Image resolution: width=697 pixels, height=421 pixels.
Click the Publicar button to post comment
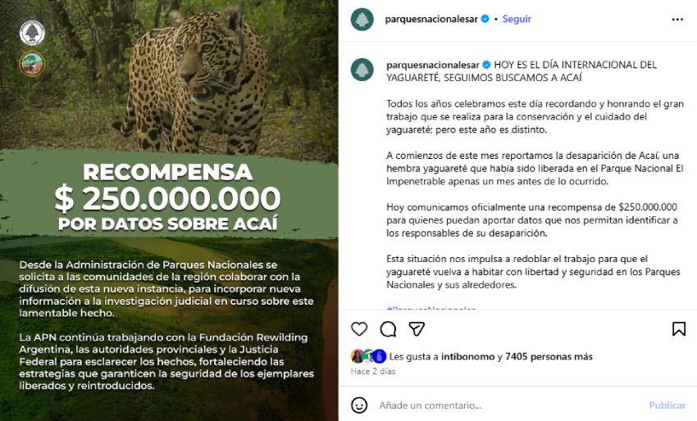pyautogui.click(x=667, y=405)
